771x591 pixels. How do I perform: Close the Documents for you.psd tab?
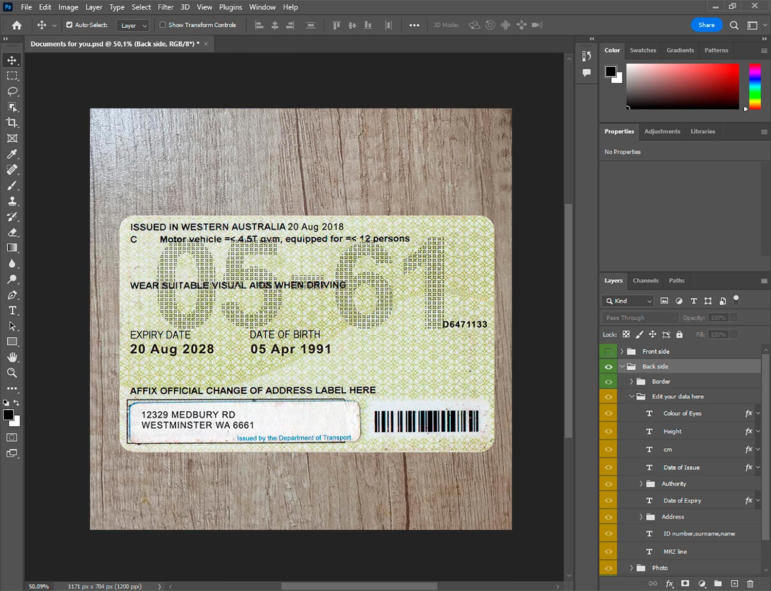click(206, 44)
